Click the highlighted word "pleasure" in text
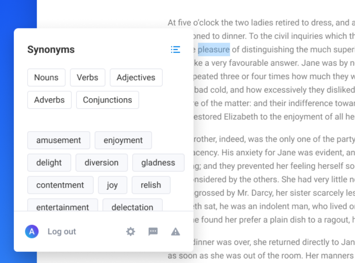Screen dimensions: 355x263 [214, 50]
